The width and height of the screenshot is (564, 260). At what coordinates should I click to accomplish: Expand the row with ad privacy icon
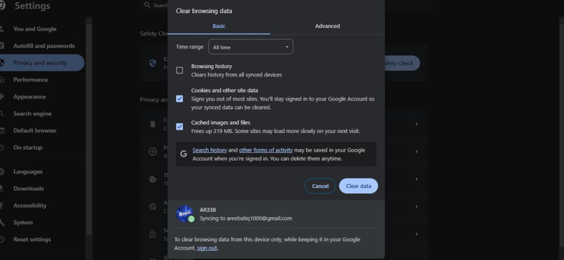(x=416, y=207)
